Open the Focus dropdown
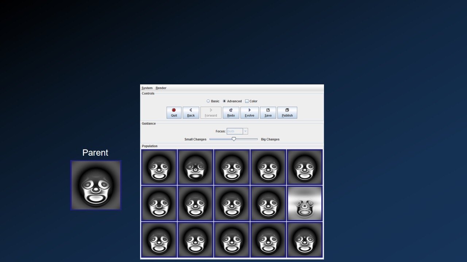Screen dimensions: 467x262 (x=235, y=131)
